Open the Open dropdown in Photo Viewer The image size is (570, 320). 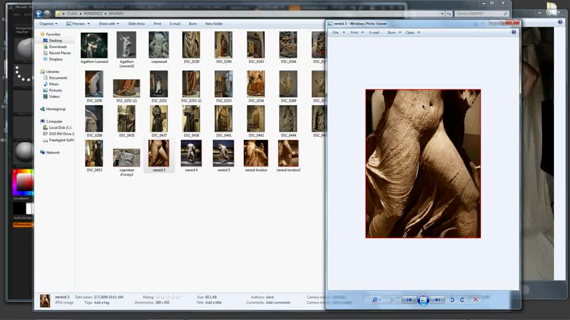[412, 33]
